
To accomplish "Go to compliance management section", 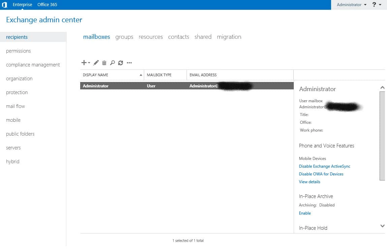I will pos(33,65).
